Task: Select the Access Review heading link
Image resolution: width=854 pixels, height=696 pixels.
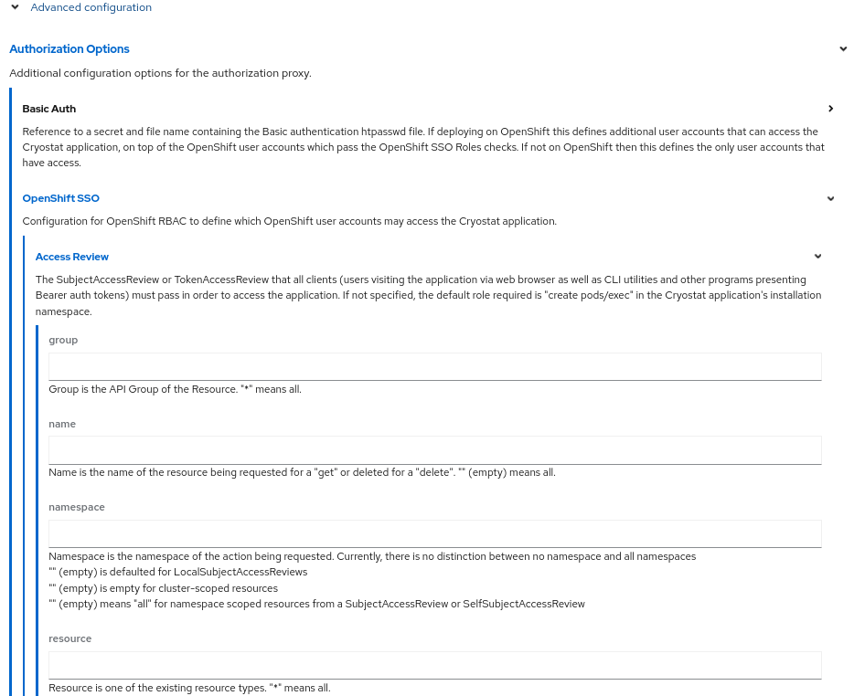Action: click(71, 257)
